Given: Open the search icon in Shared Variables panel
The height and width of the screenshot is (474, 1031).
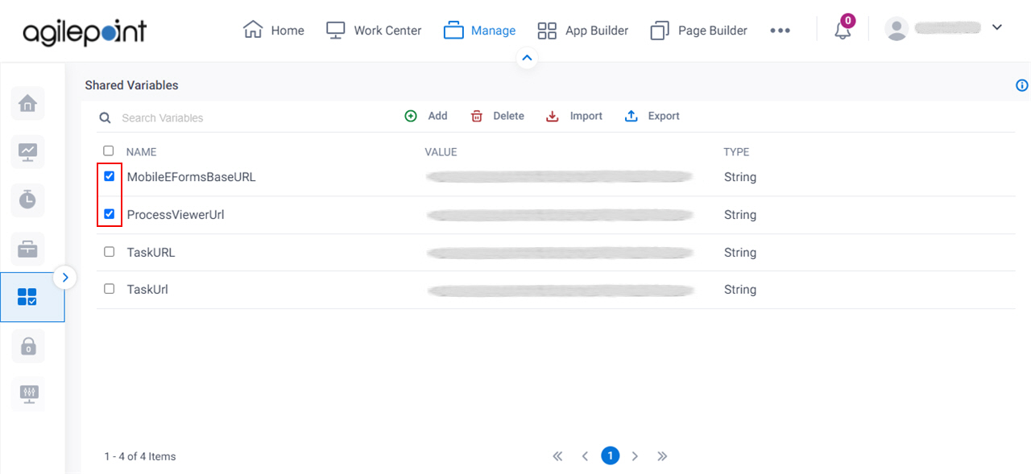Looking at the screenshot, I should point(105,117).
